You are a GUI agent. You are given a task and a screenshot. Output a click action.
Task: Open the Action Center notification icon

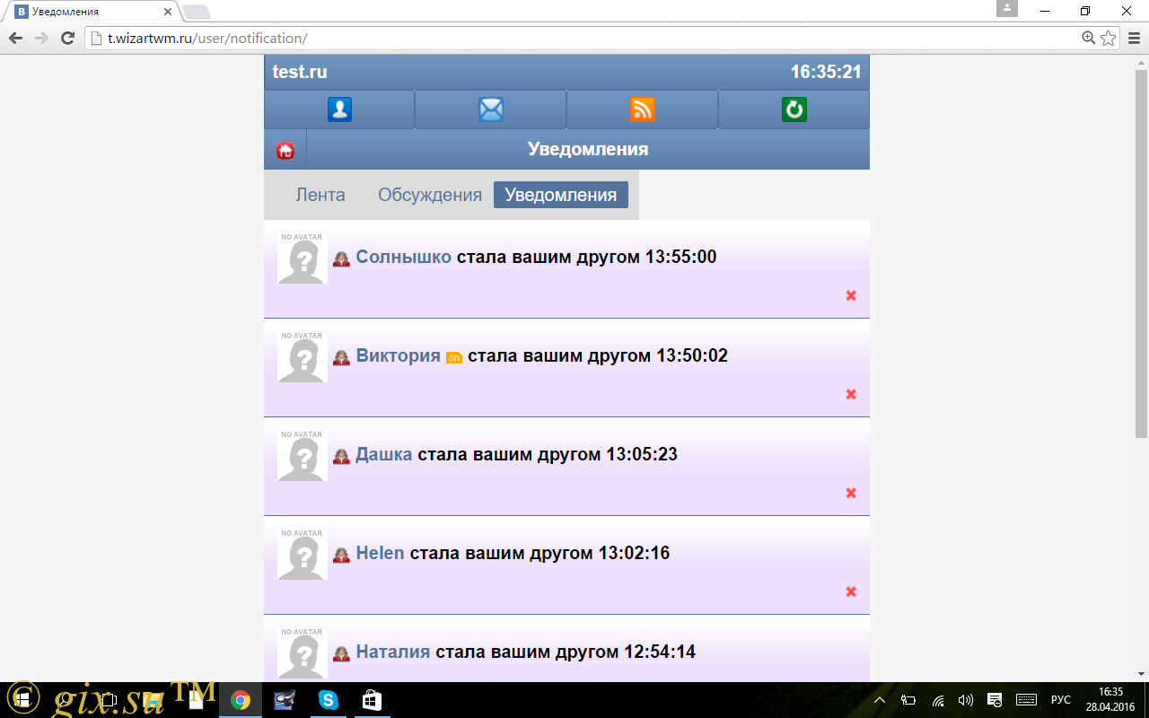995,700
